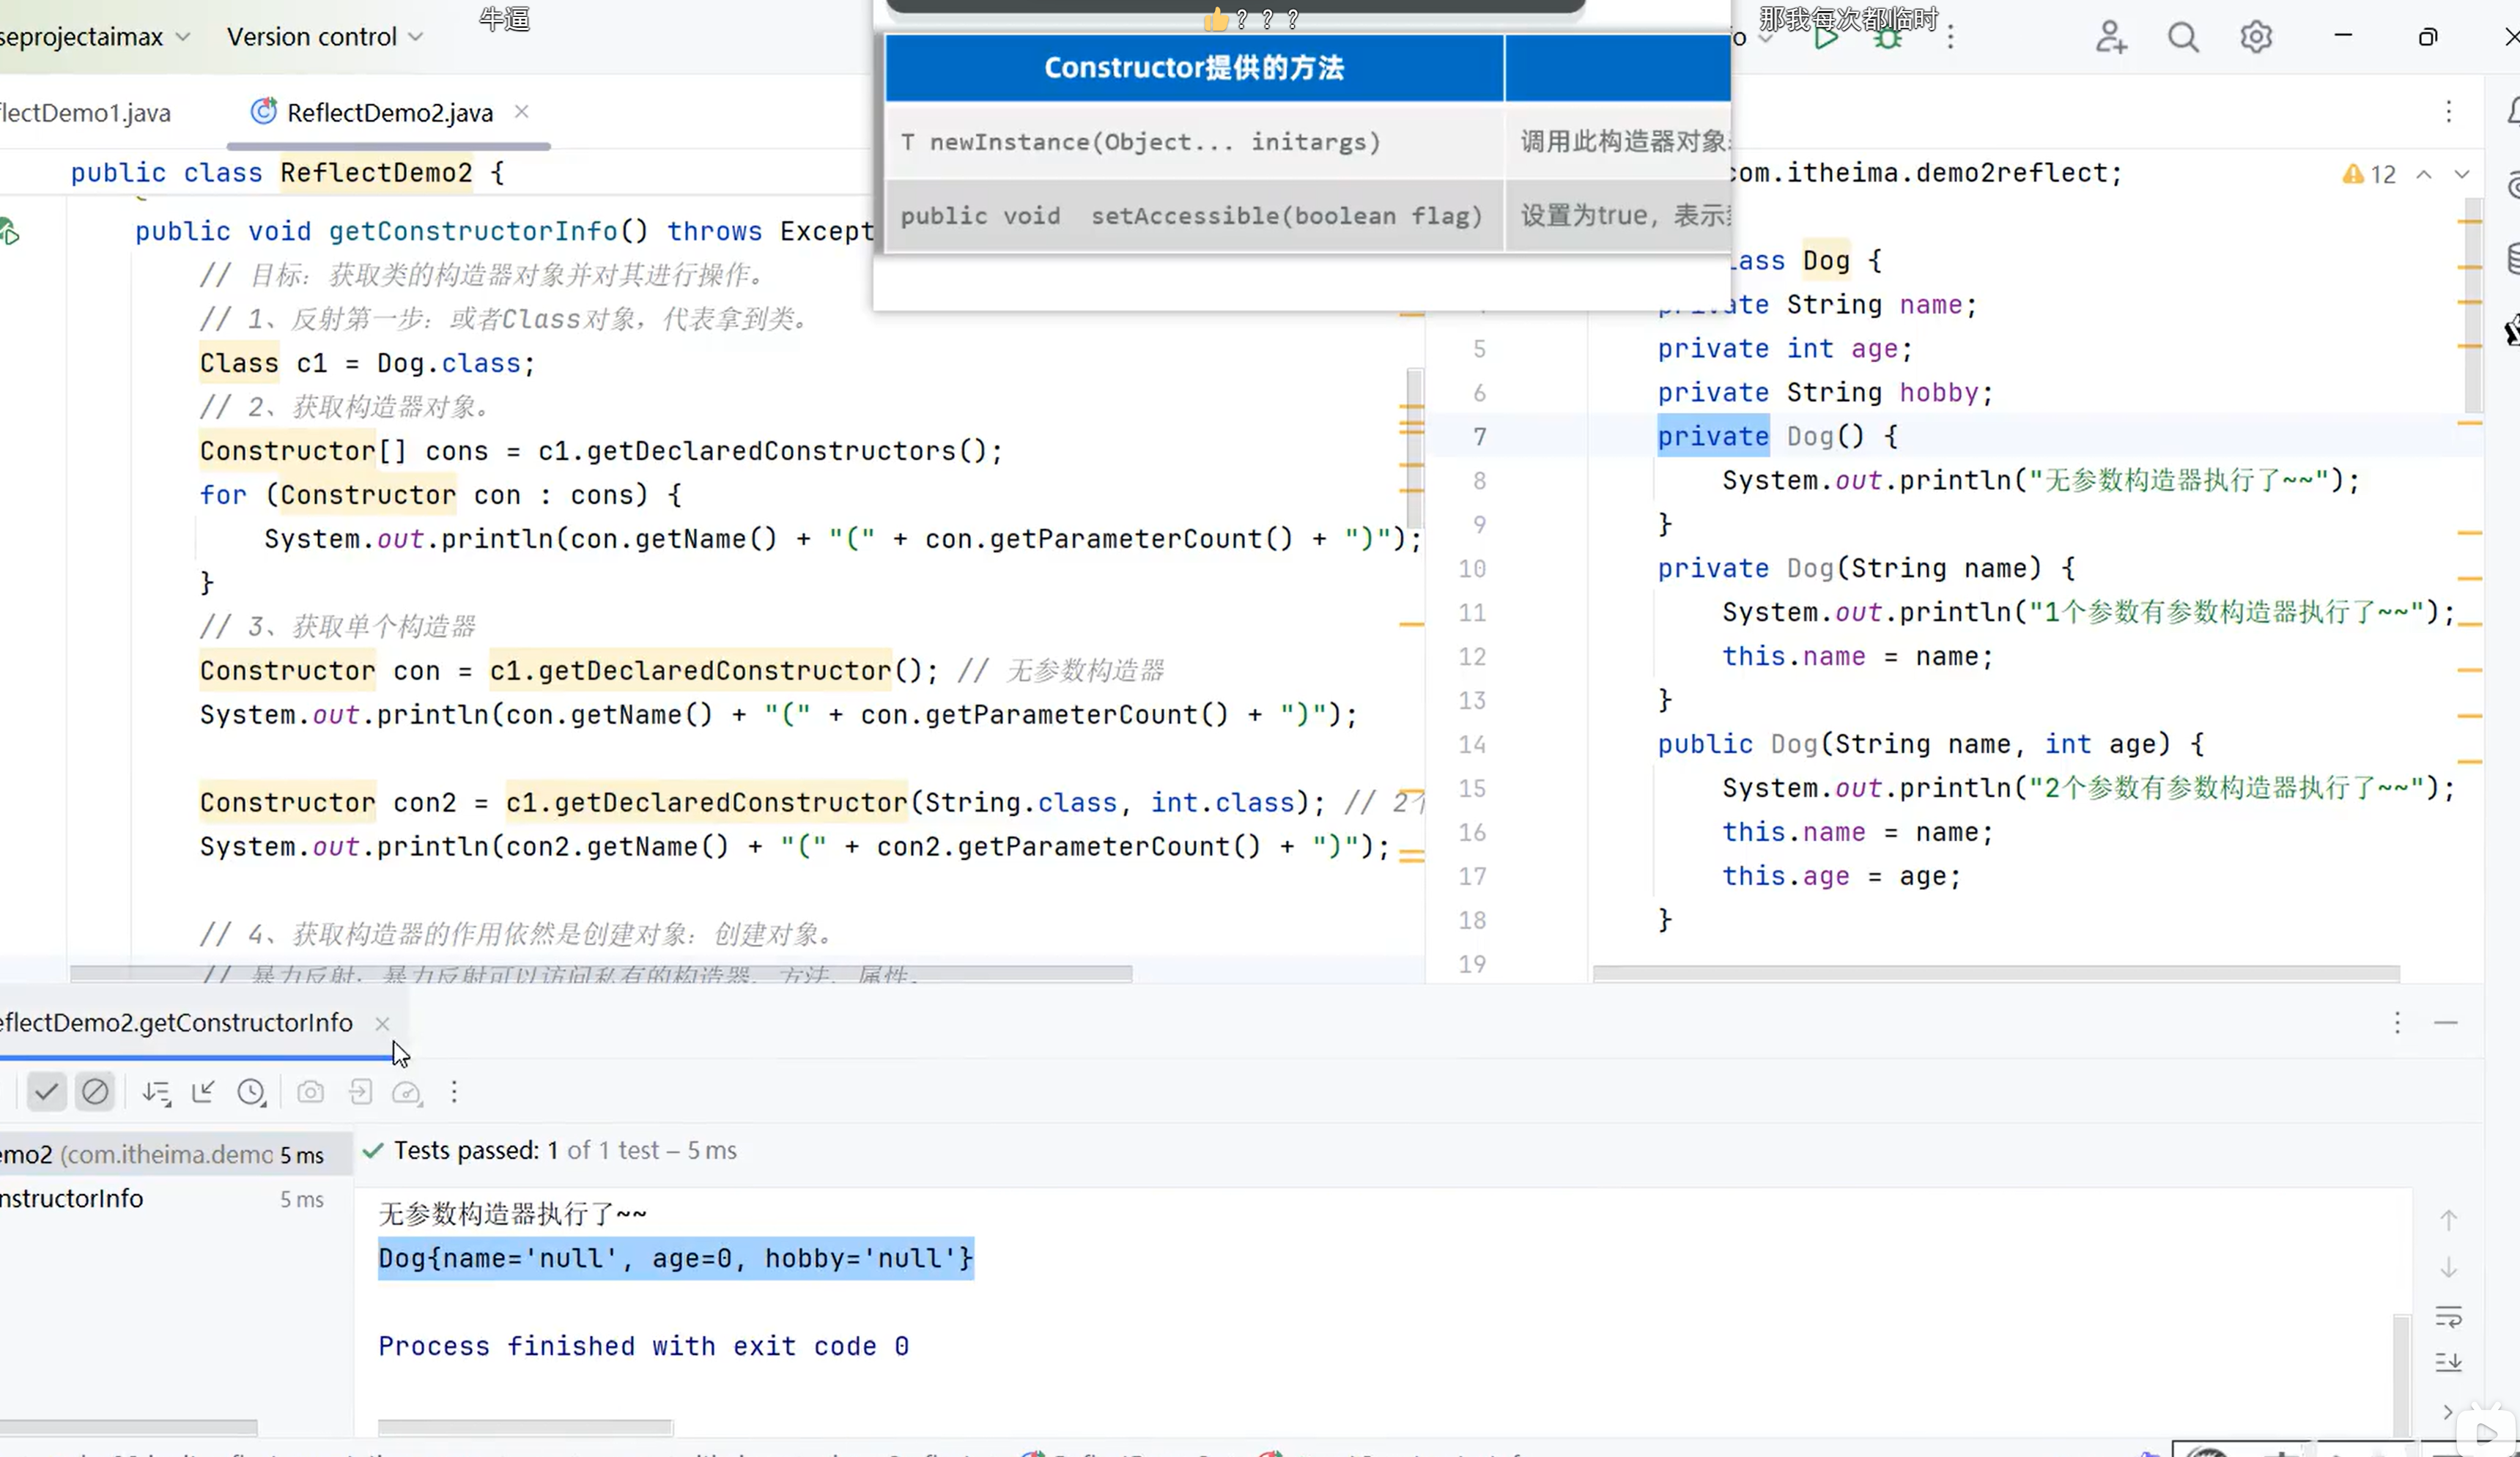Click the Code With Me user icon
Screen dimensions: 2520x1457
[2110, 37]
